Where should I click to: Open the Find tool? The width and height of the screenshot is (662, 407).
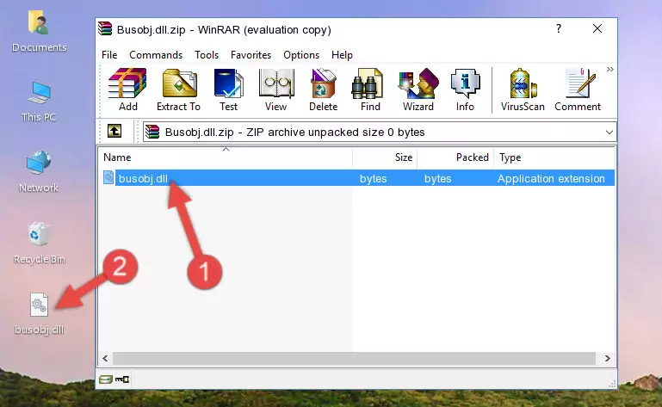click(370, 89)
